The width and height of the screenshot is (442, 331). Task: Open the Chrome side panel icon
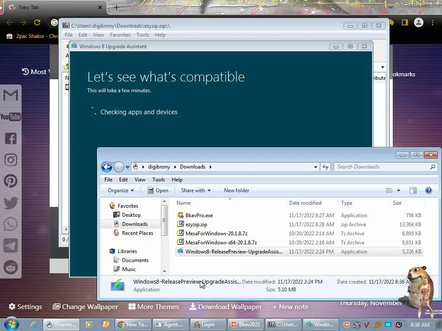pos(405,22)
